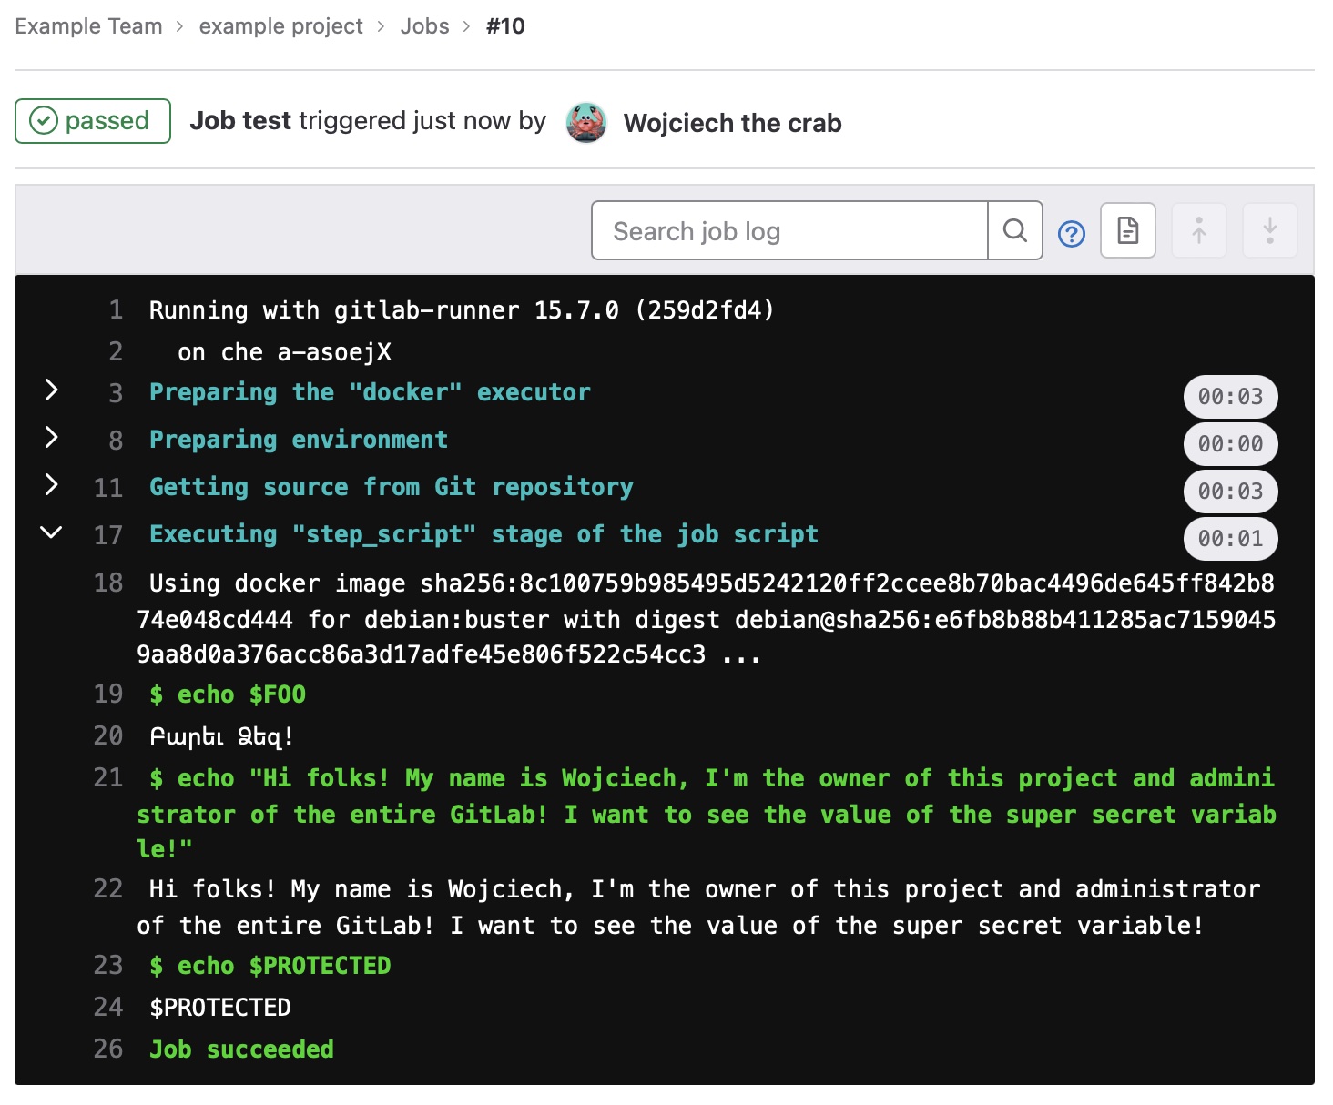Click the #10 job breadcrumb
The image size is (1333, 1105).
505,26
